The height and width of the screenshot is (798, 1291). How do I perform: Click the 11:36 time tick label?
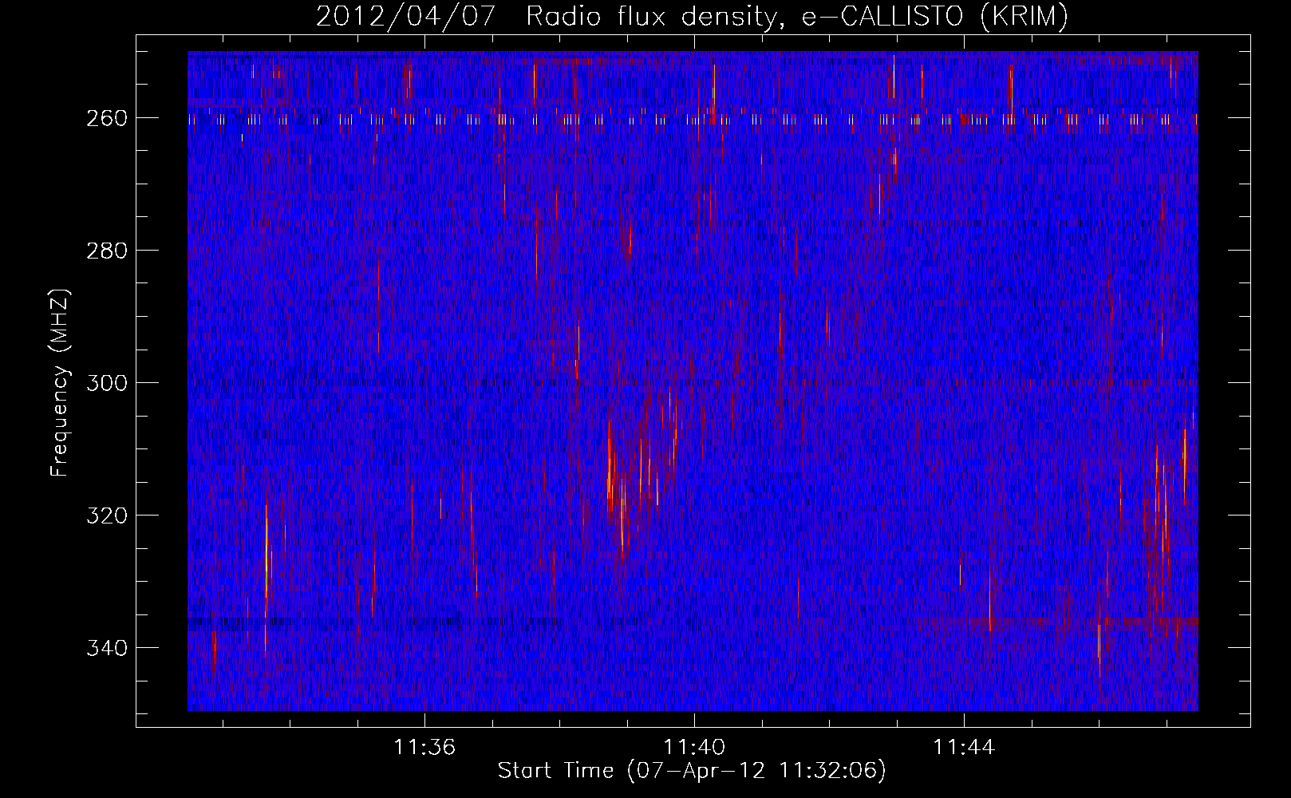[424, 747]
